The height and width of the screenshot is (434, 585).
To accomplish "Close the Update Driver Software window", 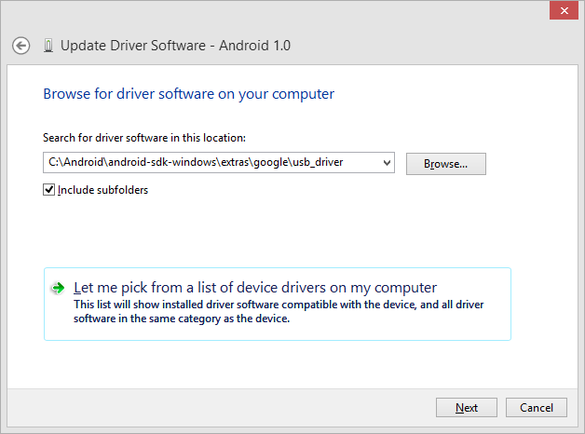I will pos(562,11).
